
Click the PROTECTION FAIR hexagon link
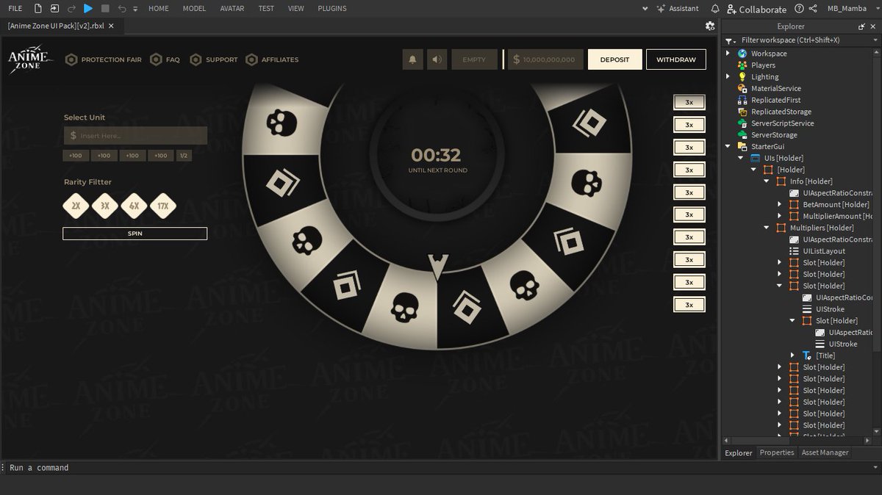104,59
